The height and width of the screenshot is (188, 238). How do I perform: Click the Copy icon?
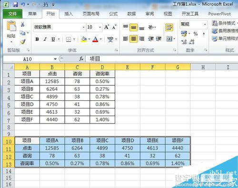22,33
